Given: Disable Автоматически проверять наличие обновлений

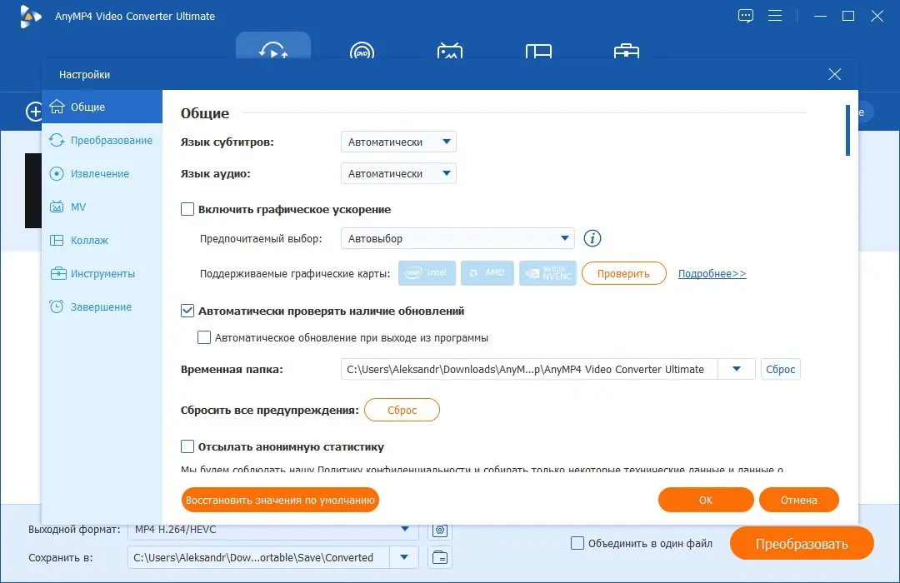Looking at the screenshot, I should click(187, 311).
